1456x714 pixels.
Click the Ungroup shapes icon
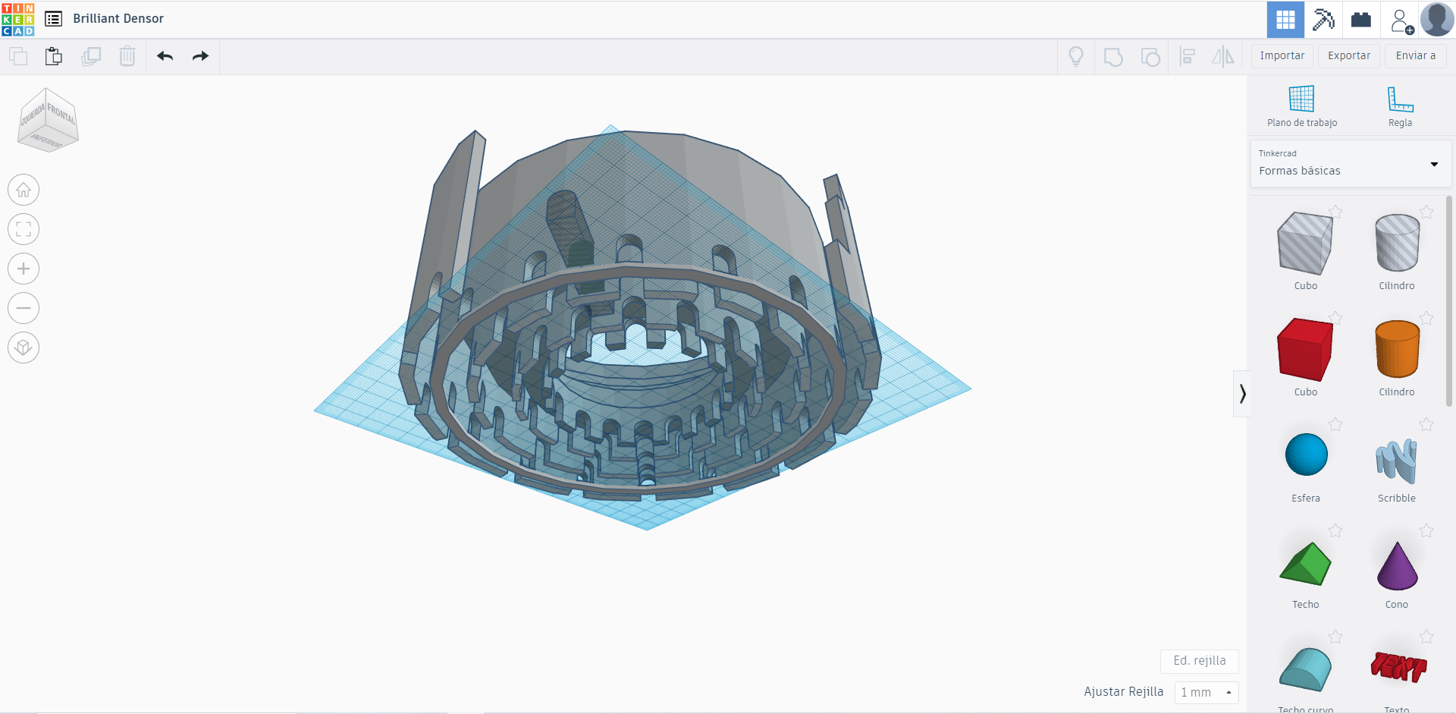[1150, 57]
